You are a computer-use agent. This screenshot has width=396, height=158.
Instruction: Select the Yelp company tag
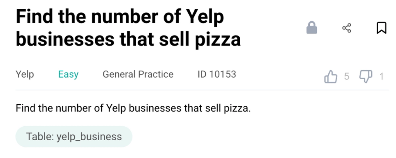pos(25,75)
